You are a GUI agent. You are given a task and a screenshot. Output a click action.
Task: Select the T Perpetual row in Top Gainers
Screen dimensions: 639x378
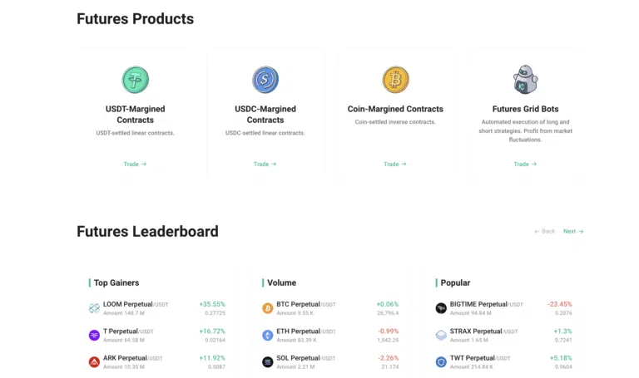point(156,336)
